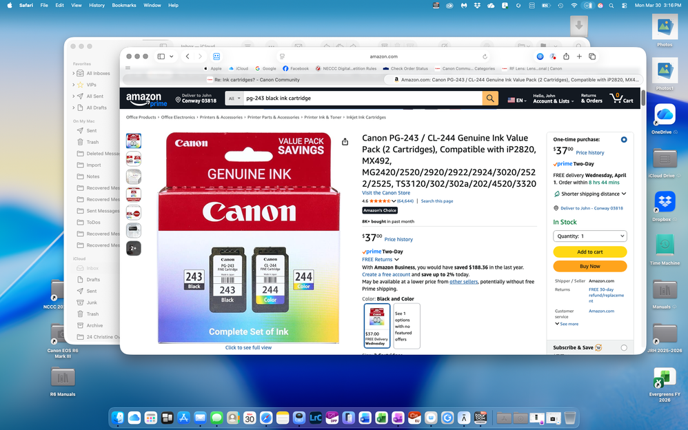The image size is (688, 430).
Task: Go back in Safari
Action: (188, 57)
